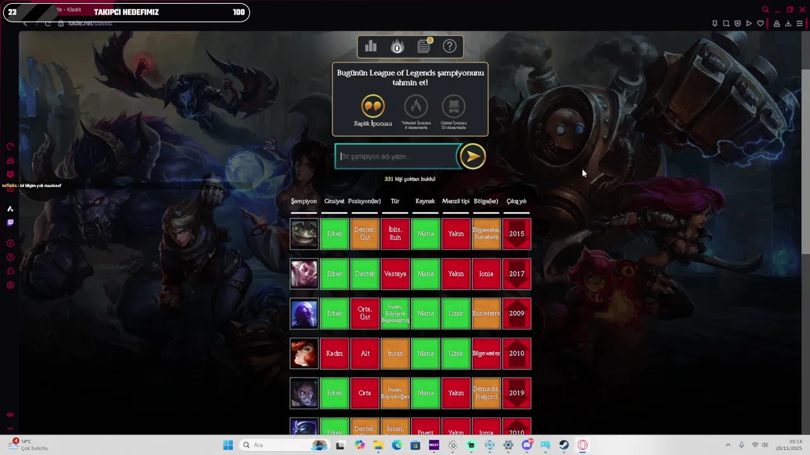Click the Sylas champion portrait

[304, 393]
